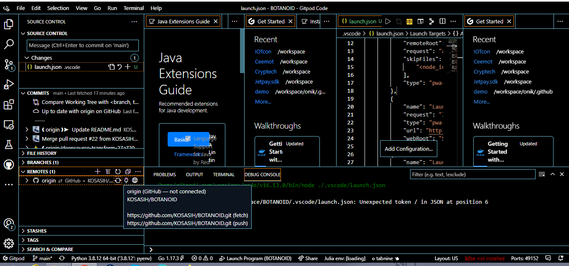Discard changes to launch.json
Viewport: 569px width, 266px height.
tap(120, 67)
